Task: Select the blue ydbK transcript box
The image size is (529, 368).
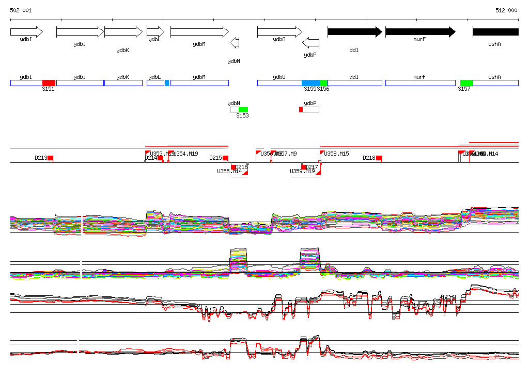Action: coord(123,83)
